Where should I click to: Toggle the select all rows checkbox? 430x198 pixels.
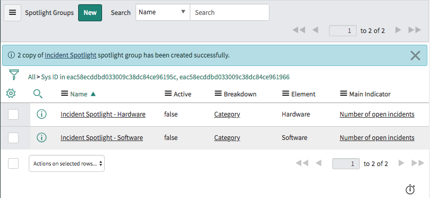point(13,163)
